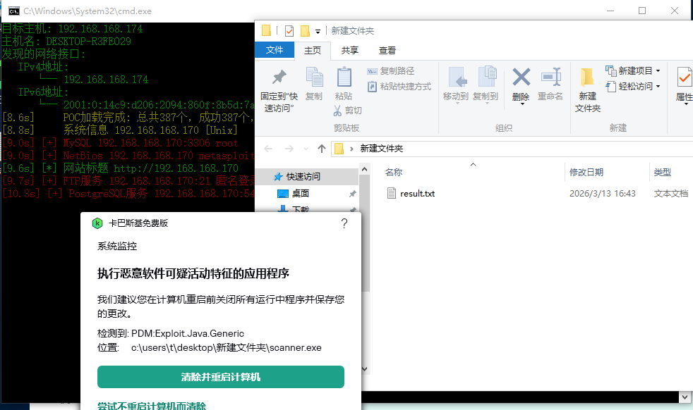Viewport: 693px width, 410px height.
Task: Click the quick access toolbar new folder icon
Action: pyautogui.click(x=305, y=31)
